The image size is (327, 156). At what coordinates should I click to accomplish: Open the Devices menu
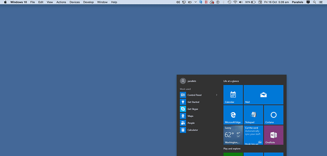(75, 2)
